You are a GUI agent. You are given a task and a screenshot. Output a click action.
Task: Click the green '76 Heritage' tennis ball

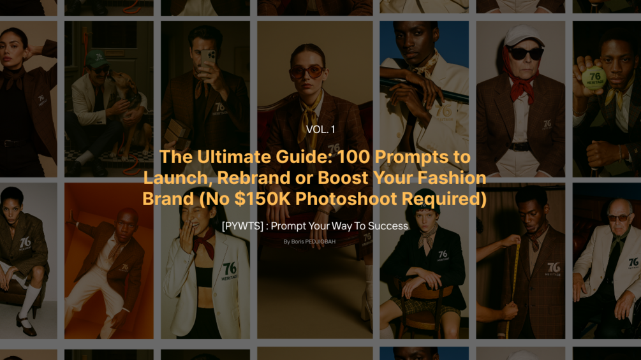594,78
